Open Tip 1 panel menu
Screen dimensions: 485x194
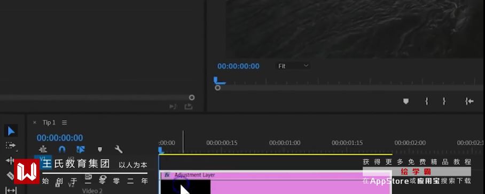64,122
